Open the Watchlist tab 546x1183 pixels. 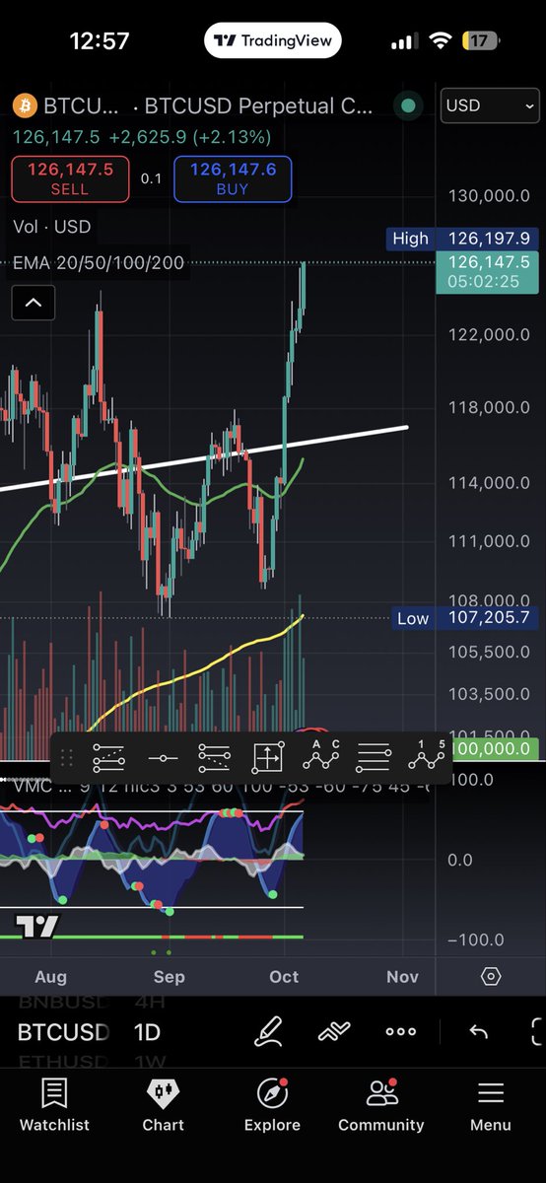coord(54,1106)
